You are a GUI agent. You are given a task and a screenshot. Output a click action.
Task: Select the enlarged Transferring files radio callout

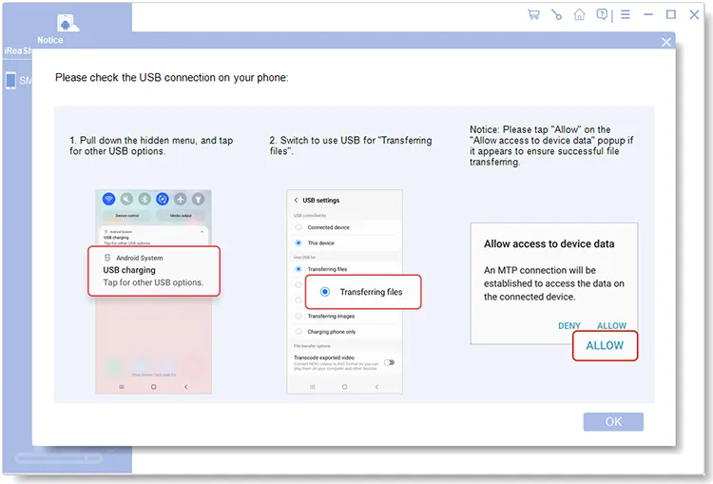[363, 292]
